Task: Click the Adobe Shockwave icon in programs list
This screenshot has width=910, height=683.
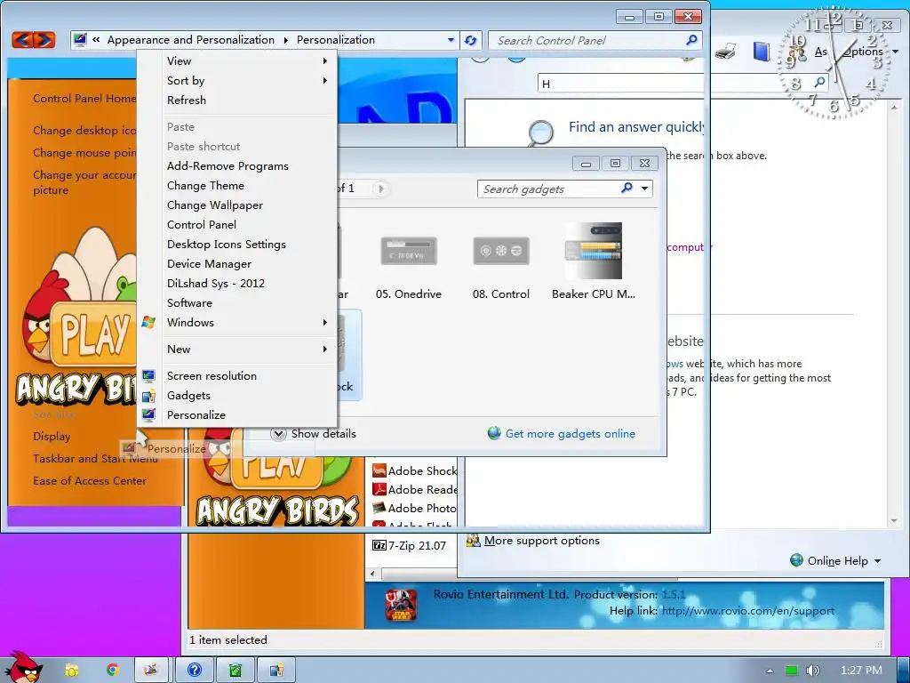Action: 379,470
